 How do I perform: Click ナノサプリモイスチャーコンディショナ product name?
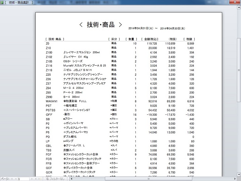[x=85, y=79]
